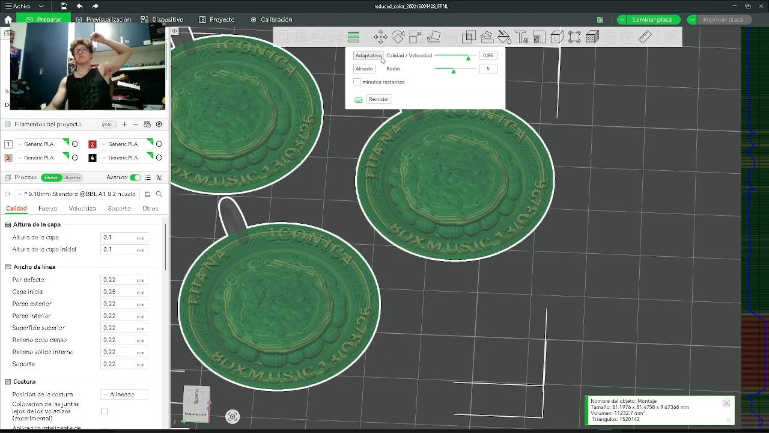This screenshot has height=433, width=769.
Task: Open the mesh boolean tool
Action: point(469,37)
